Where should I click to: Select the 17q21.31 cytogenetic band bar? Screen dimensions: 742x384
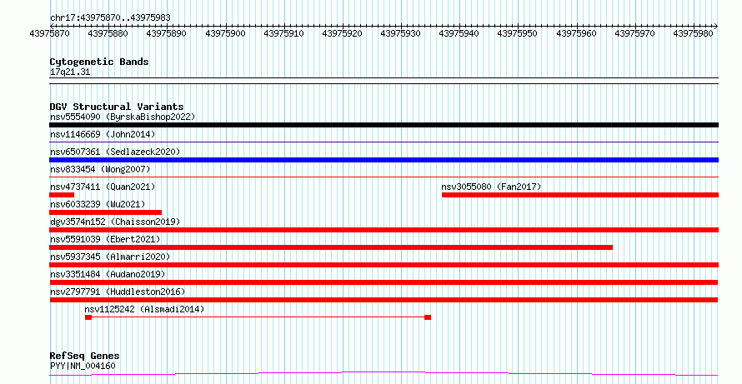point(384,81)
